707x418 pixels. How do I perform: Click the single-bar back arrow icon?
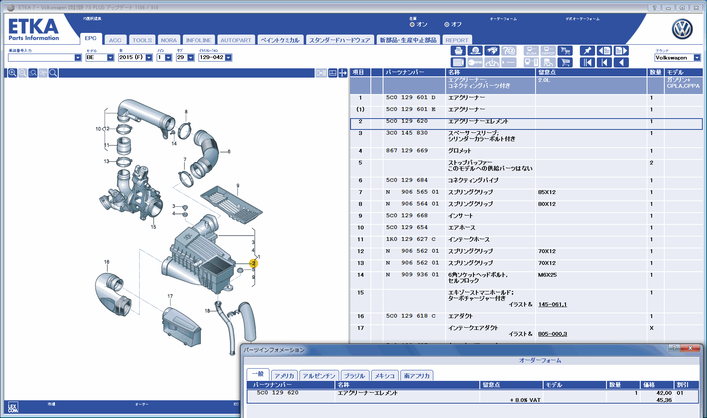point(604,62)
